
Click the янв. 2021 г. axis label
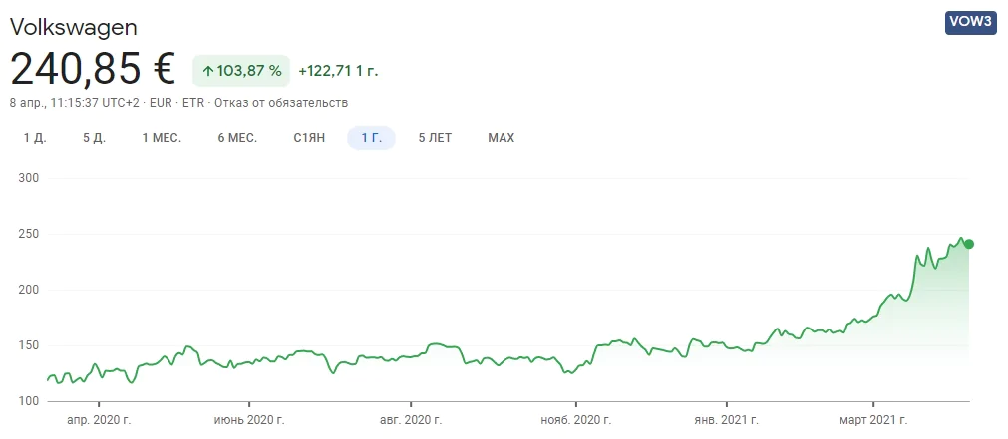tap(727, 420)
